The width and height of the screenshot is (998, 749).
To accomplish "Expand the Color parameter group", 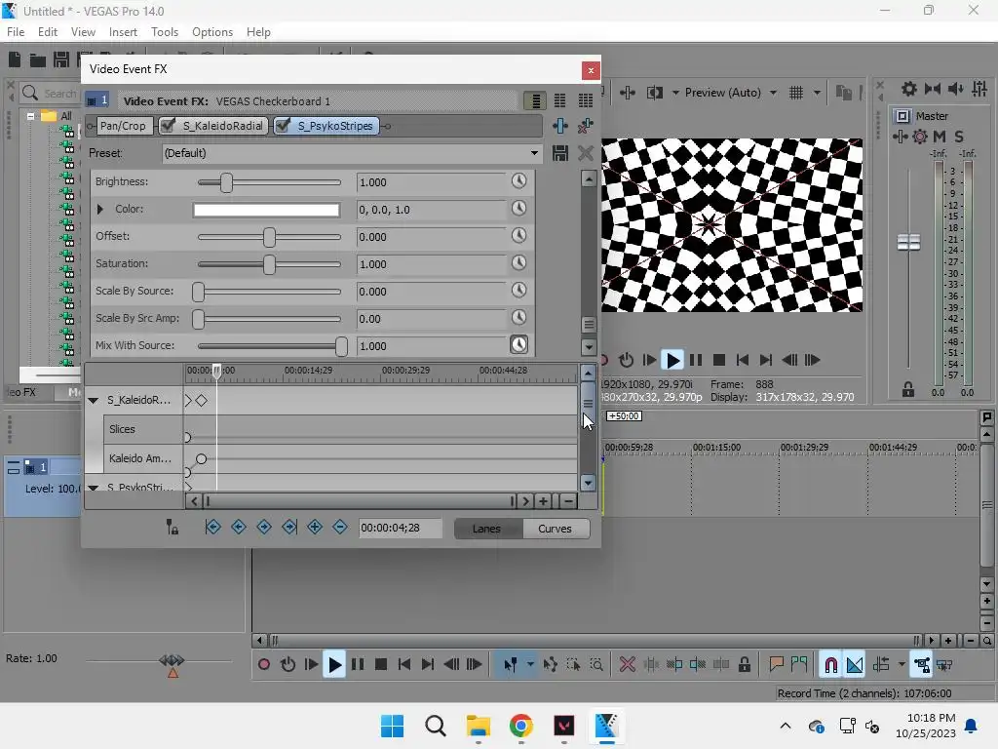I will [x=100, y=209].
